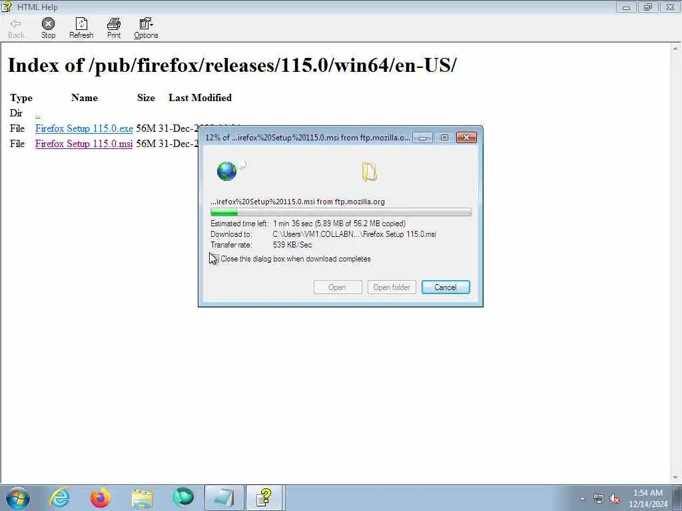Restore down the HTML Help window
This screenshot has width=682, height=511.
coord(648,7)
